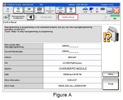Image resolution: width=123 pixels, height=100 pixels.
Task: Open Screen Capture tool
Action: tap(39, 10)
